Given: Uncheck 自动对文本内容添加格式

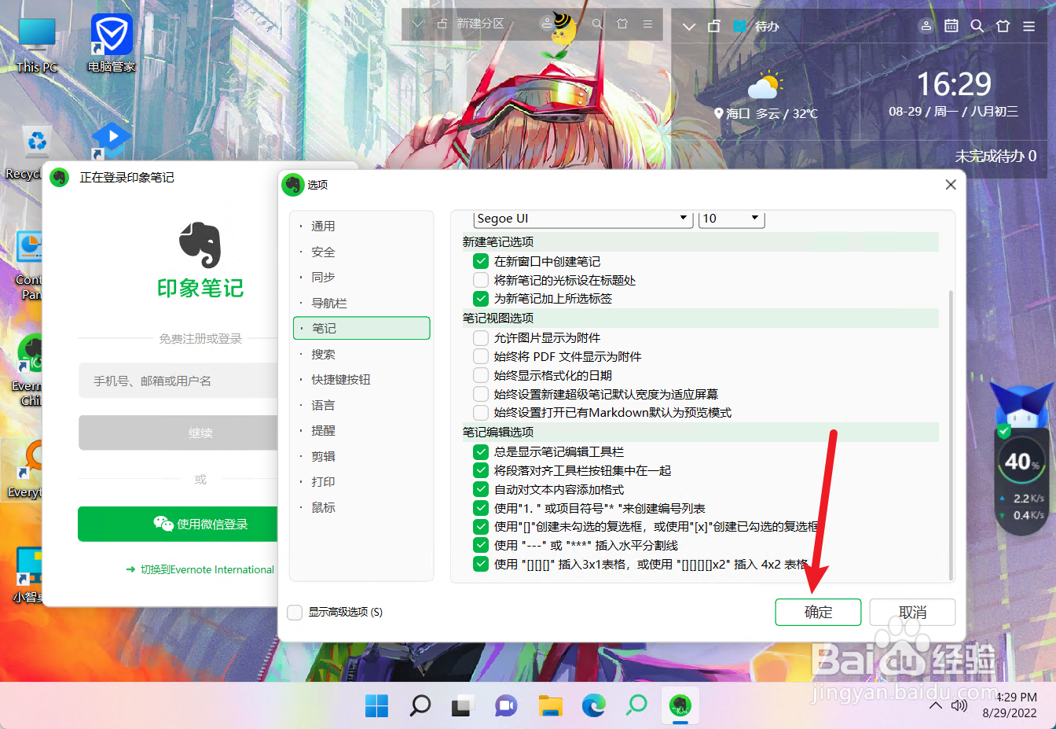Looking at the screenshot, I should (x=481, y=489).
